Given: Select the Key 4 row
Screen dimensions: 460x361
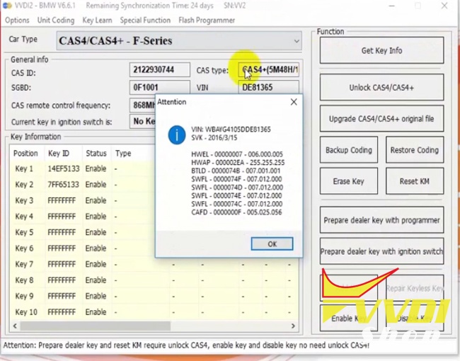Looking at the screenshot, I should point(82,217).
